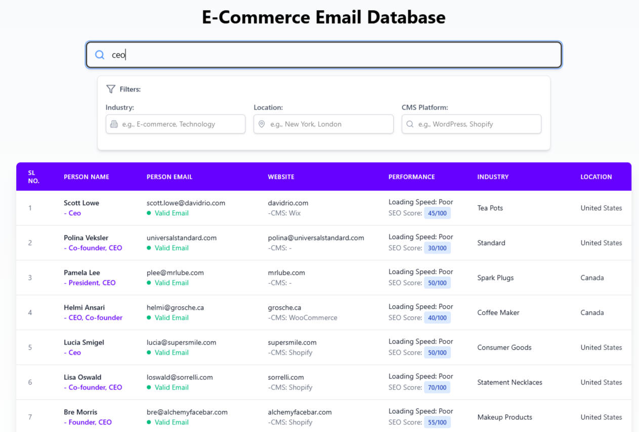Click green valid-email dot for Scott Lowe
The image size is (639, 432).
pyautogui.click(x=149, y=213)
